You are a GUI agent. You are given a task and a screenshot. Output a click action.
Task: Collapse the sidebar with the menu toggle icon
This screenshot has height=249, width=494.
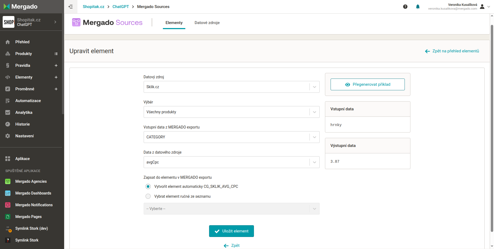(70, 7)
